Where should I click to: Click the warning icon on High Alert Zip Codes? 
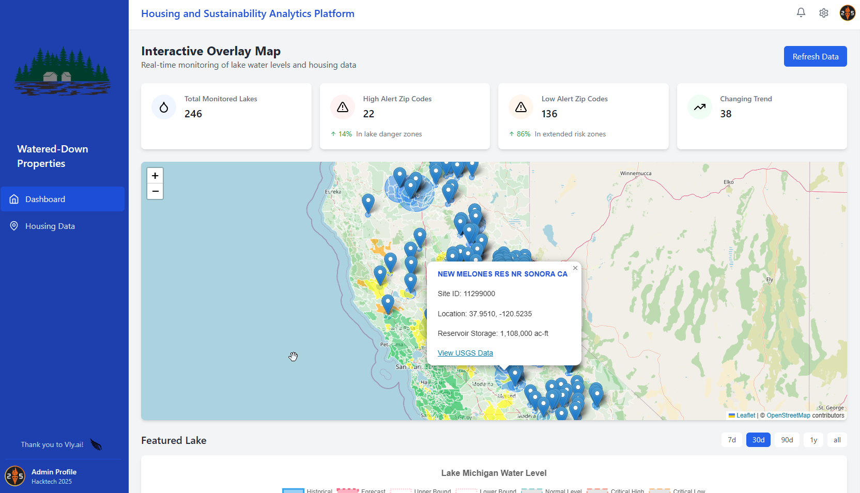tap(343, 107)
